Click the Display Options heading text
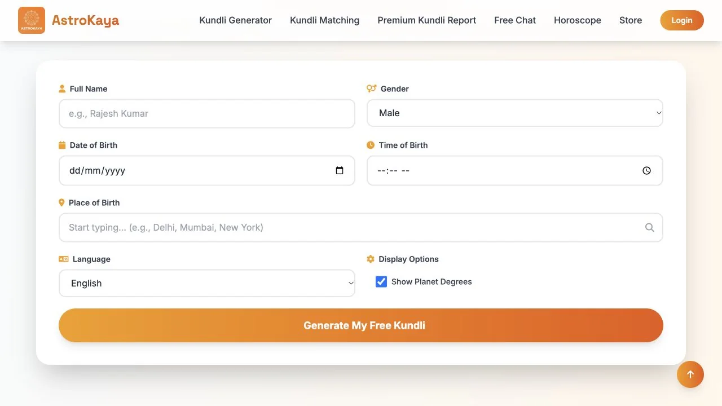This screenshot has height=406, width=722. tap(408, 259)
